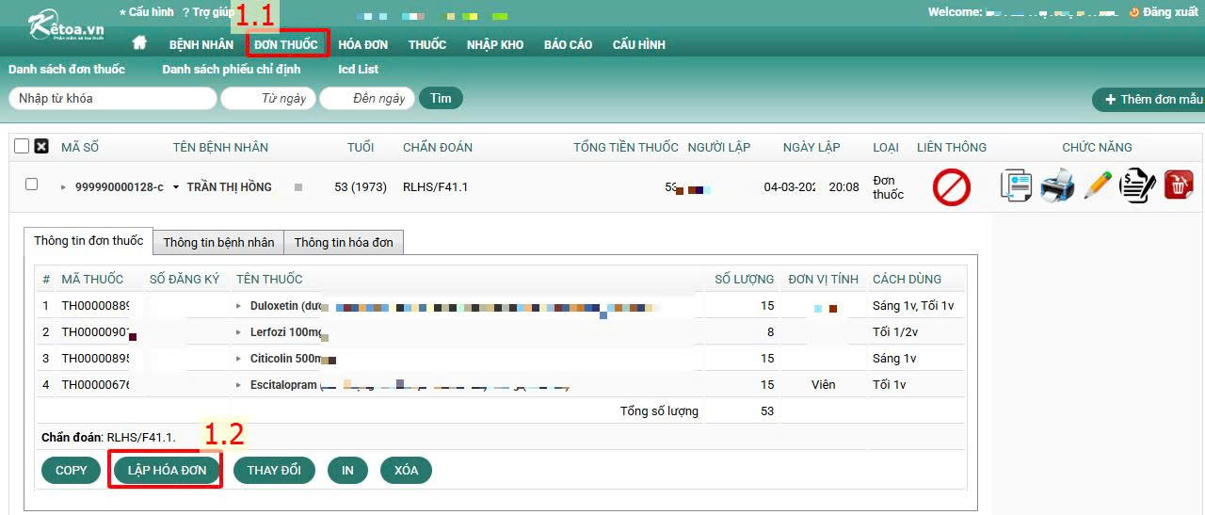Expand the row arrow before code 999990000128-c
1205x515 pixels.
[64, 187]
